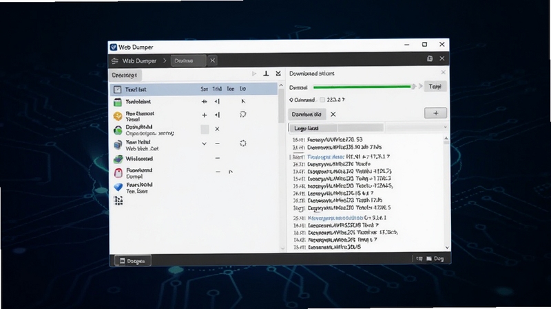Close the right download panel with faint X
Screen dimensions: 551x309
(x=444, y=72)
